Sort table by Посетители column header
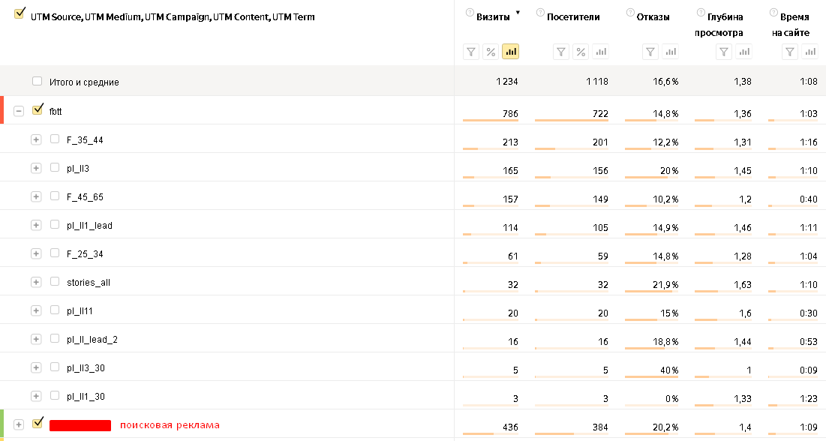This screenshot has width=826, height=441. point(574,16)
